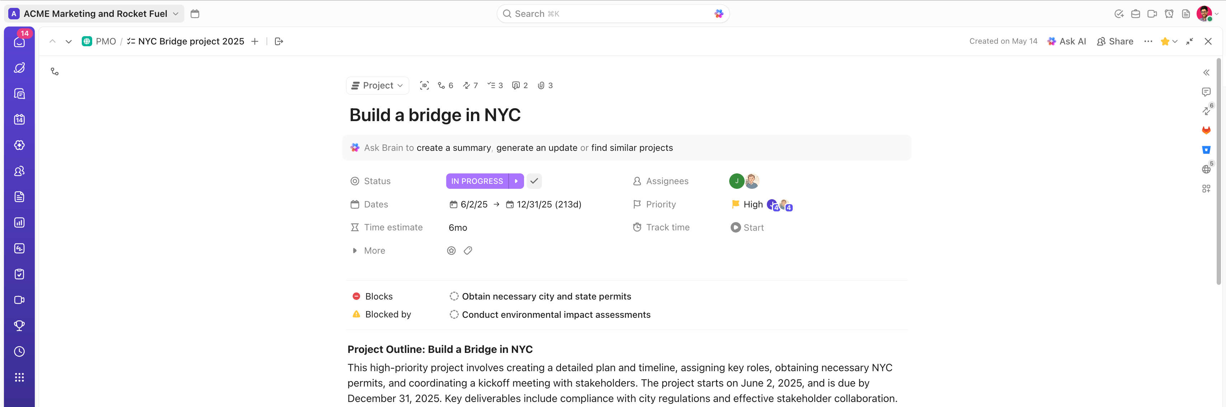The height and width of the screenshot is (407, 1226).
Task: Open the Bitbucket integration icon
Action: point(1206,150)
